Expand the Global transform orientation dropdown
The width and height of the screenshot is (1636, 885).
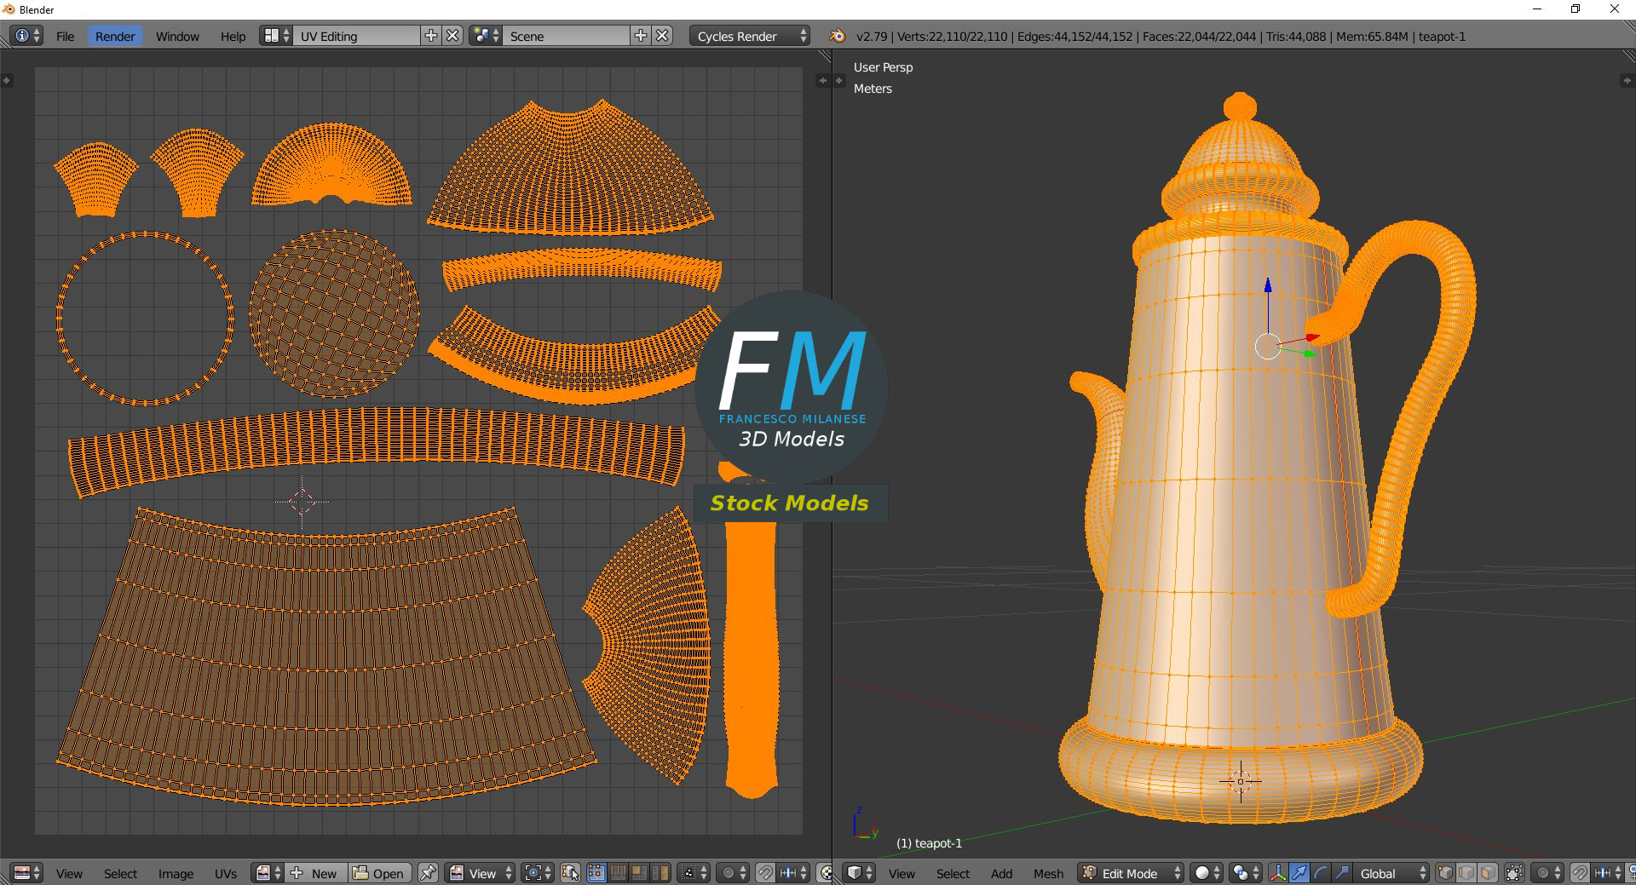pos(1392,873)
